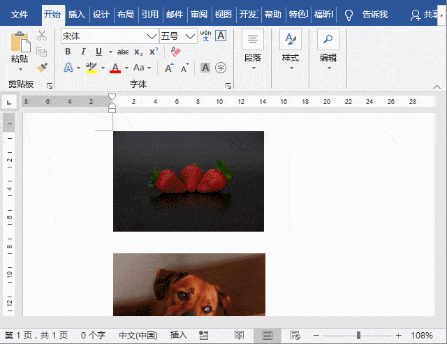Viewport: 447px width, 344px height.
Task: Toggle Bold formatting
Action: pos(68,52)
